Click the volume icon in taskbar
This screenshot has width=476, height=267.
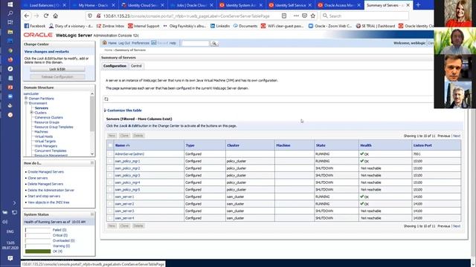(x=5, y=222)
